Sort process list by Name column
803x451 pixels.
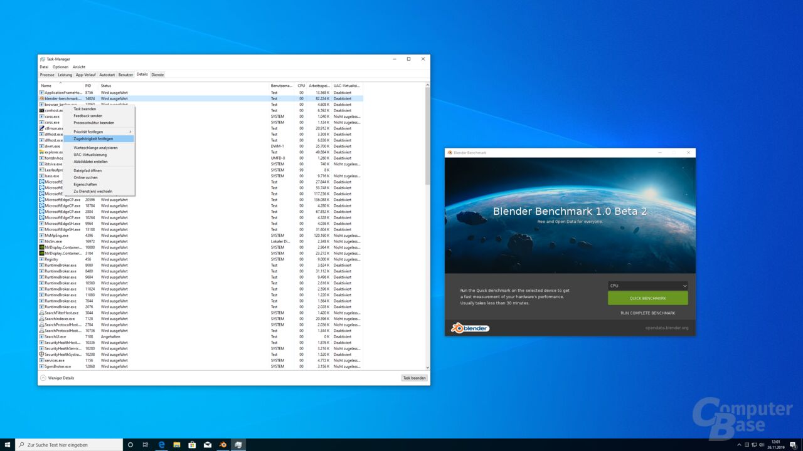[x=61, y=86]
